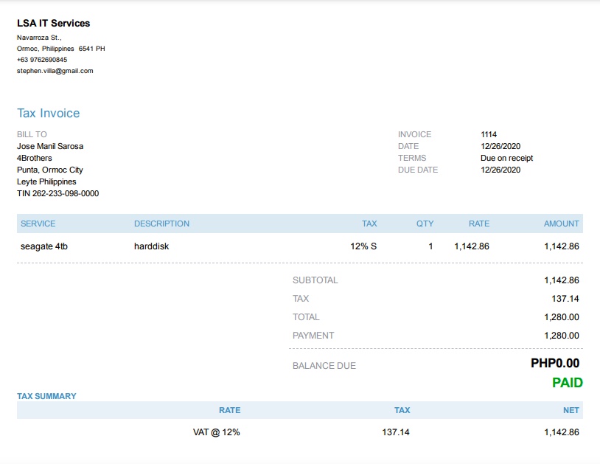
Task: Click the Ormoc, Philippines 6541 PH line
Action: click(x=61, y=49)
